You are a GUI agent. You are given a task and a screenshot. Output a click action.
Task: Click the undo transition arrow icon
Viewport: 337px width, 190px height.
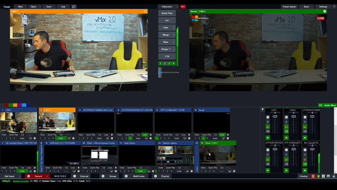click(x=74, y=7)
